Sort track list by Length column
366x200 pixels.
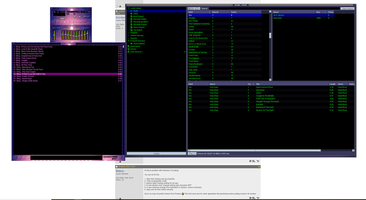(x=333, y=84)
